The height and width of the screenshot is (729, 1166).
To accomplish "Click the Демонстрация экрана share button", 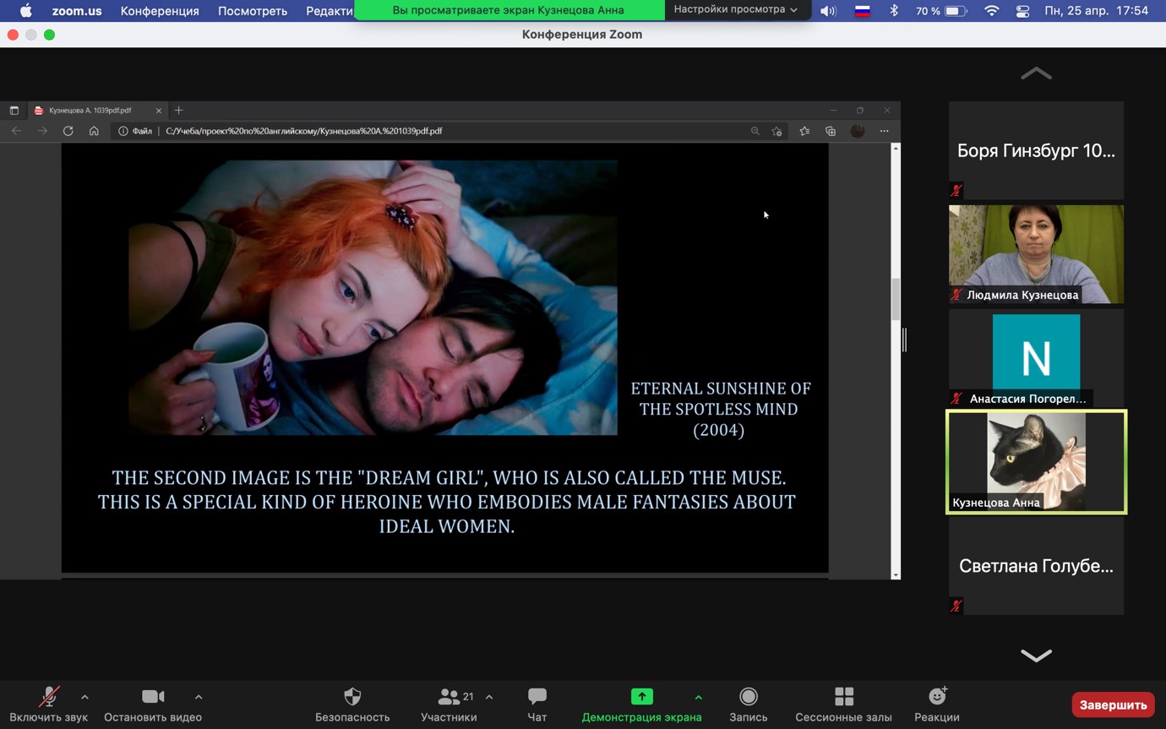I will pyautogui.click(x=641, y=705).
